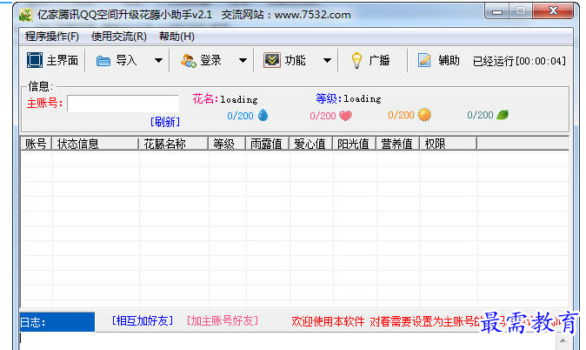The image size is (586, 350).
Task: Click the pink 0/200 love value
Action: (323, 116)
